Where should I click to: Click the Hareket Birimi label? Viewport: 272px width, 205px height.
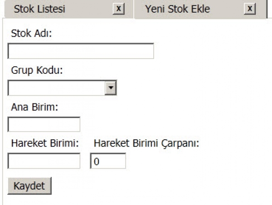click(45, 143)
